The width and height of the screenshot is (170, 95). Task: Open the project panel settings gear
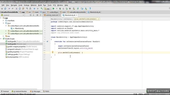point(37,15)
